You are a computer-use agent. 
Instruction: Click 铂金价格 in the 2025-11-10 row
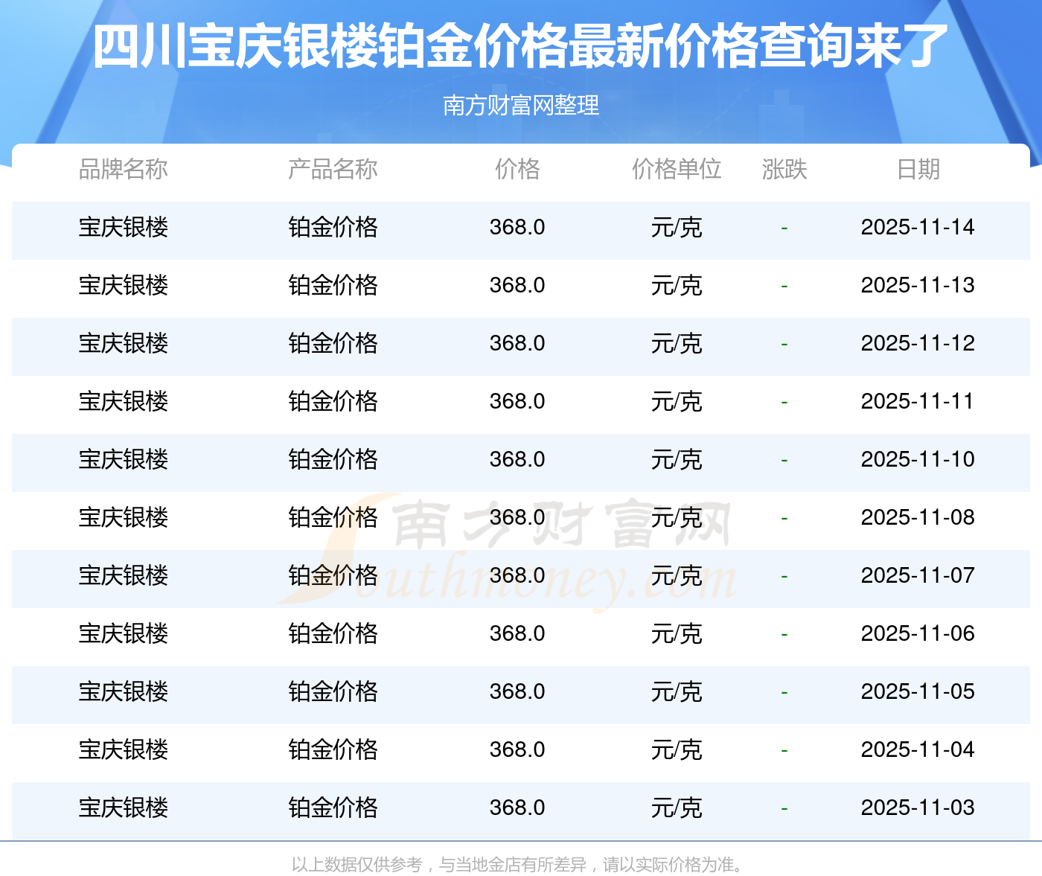(x=333, y=459)
